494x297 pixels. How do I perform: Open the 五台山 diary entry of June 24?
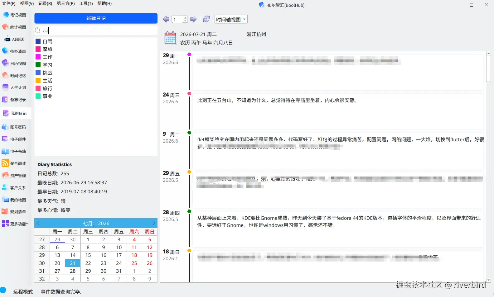[x=338, y=111]
